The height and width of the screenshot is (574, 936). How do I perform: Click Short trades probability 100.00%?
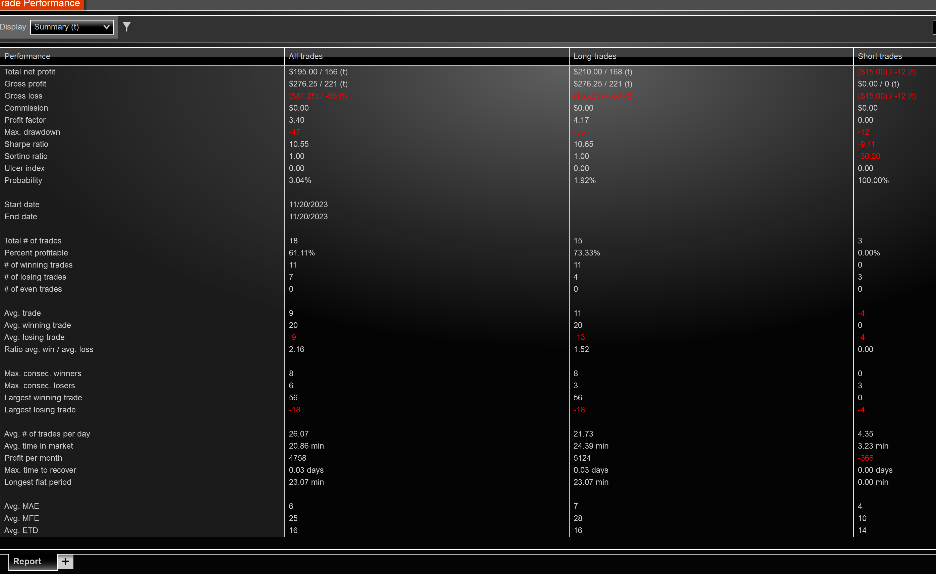click(x=873, y=180)
